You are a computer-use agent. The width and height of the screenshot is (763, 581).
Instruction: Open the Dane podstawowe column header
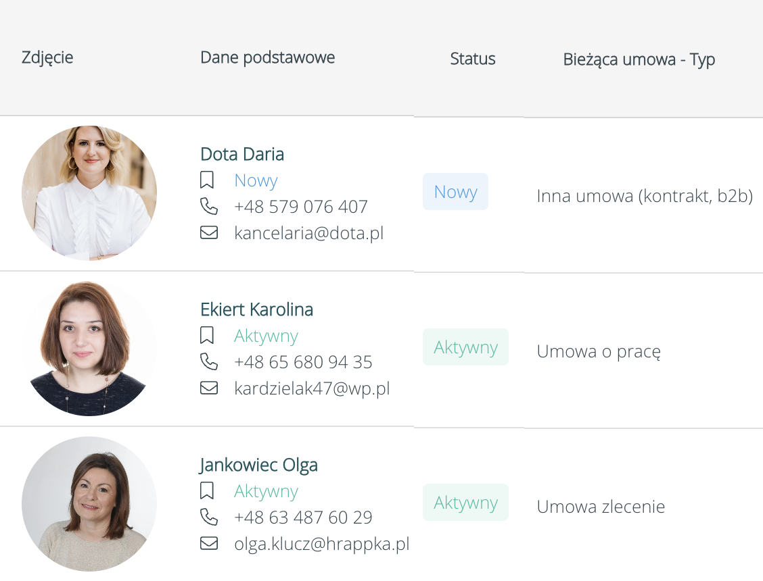[268, 57]
